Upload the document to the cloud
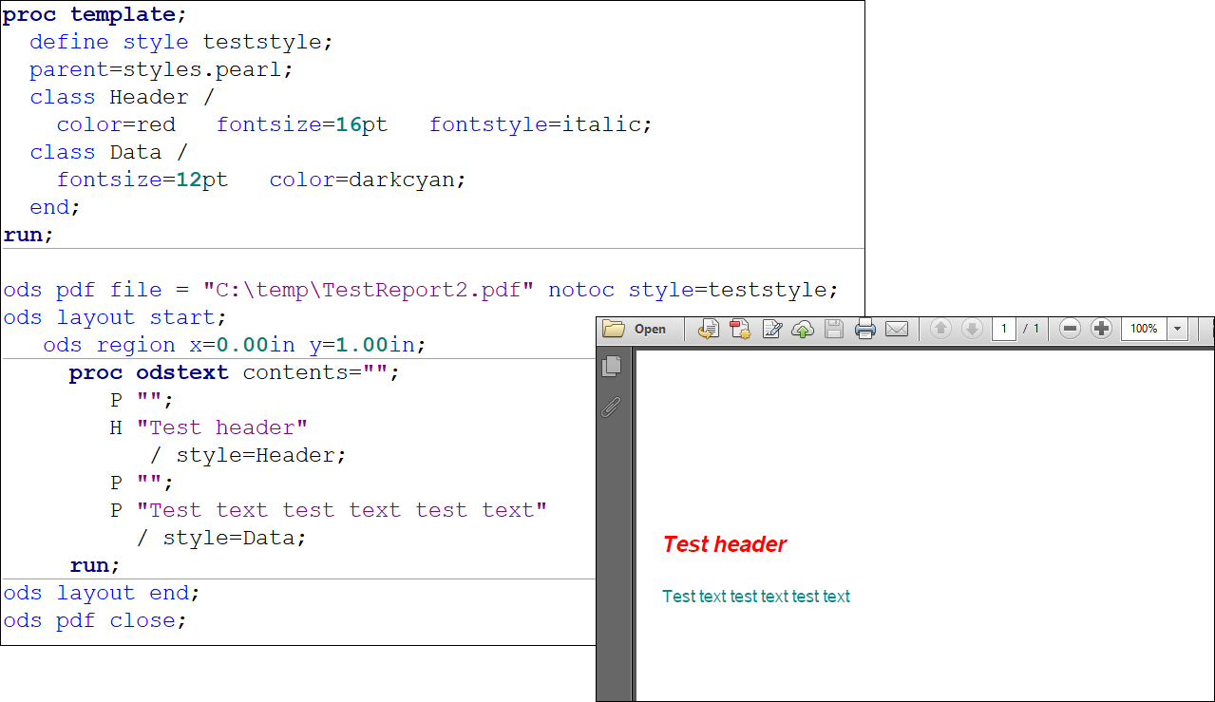The image size is (1215, 702). click(x=804, y=329)
